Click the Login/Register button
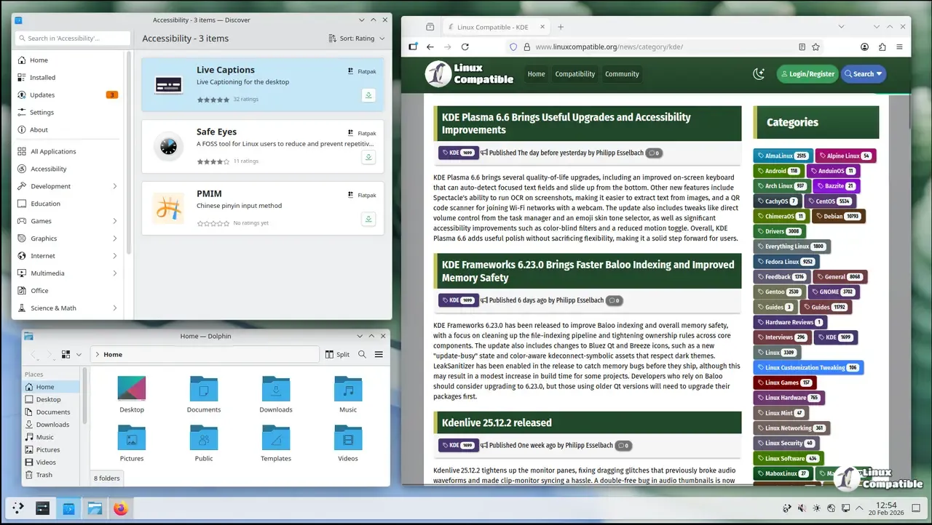Image resolution: width=932 pixels, height=525 pixels. pos(807,73)
